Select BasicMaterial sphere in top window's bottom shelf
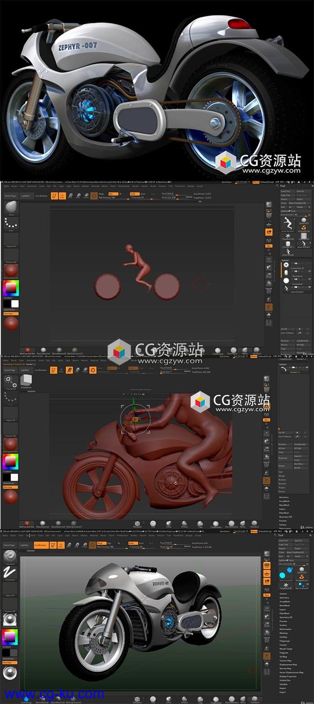 click(43, 350)
